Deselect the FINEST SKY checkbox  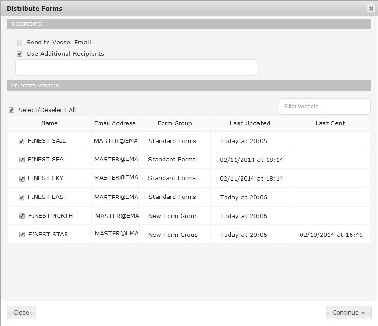coord(21,178)
